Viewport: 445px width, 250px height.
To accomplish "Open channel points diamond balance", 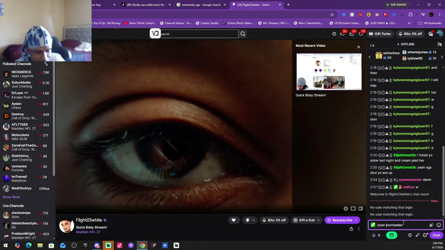I will (x=376, y=235).
